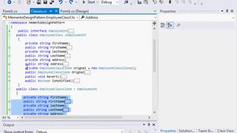Collapse the EmployeeClassClone class outline marker

coord(9,89)
